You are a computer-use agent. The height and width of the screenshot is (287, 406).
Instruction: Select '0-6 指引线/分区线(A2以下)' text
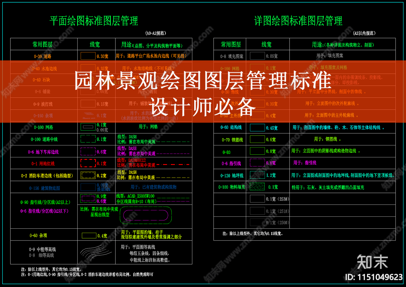44,211
